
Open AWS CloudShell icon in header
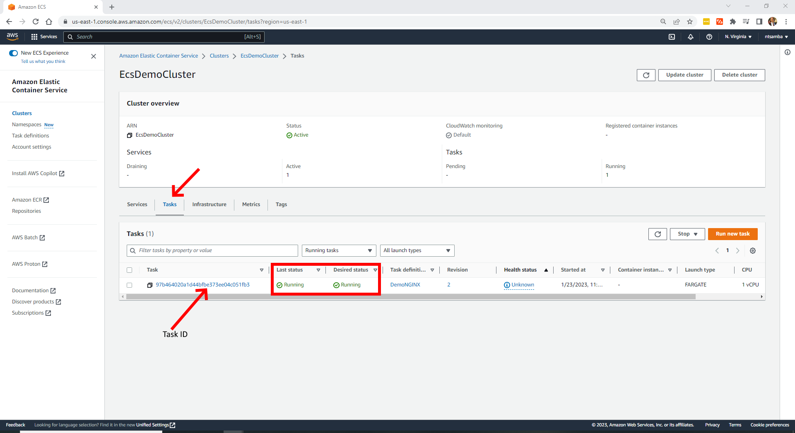[672, 37]
